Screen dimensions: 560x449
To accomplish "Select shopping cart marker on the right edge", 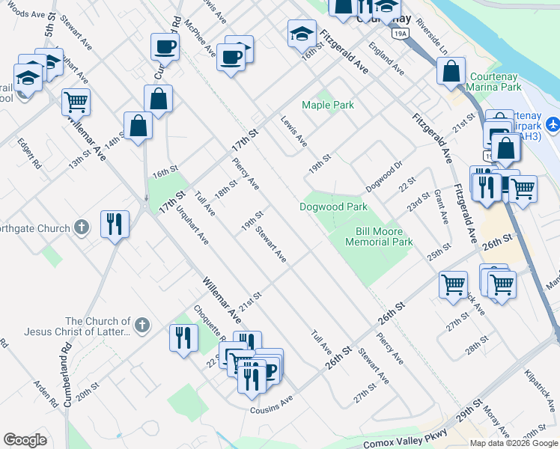I will [x=523, y=190].
